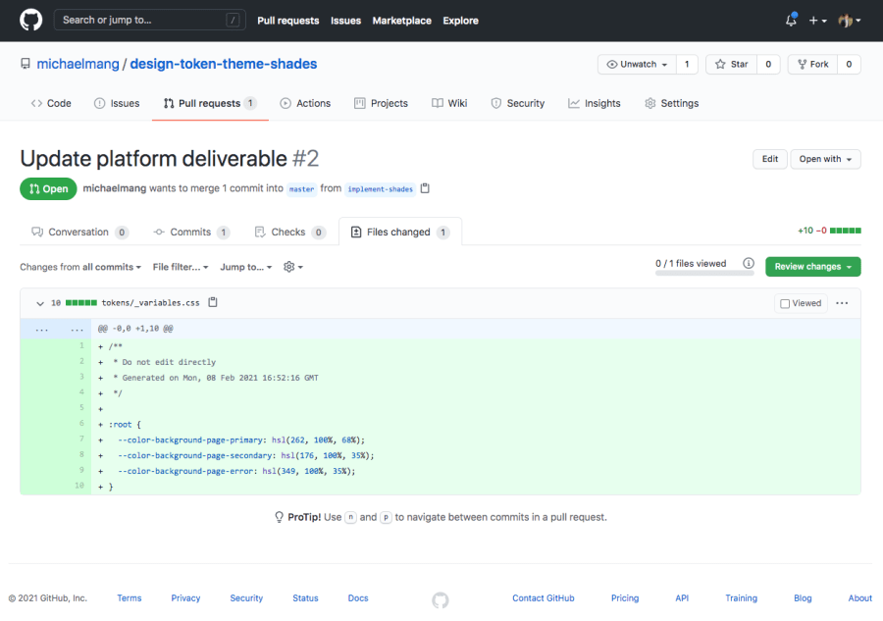The height and width of the screenshot is (621, 883).
Task: Open the notifications bell
Action: (x=791, y=21)
